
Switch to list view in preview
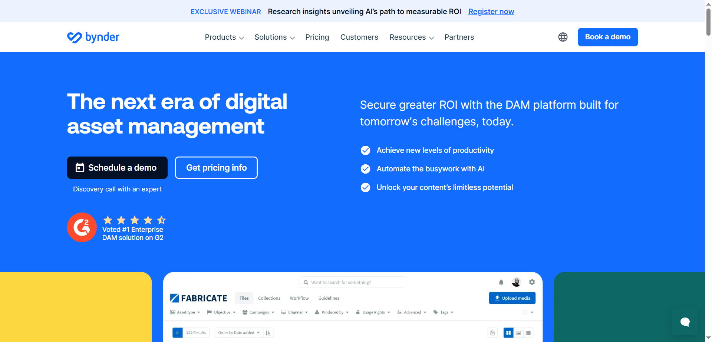point(528,333)
